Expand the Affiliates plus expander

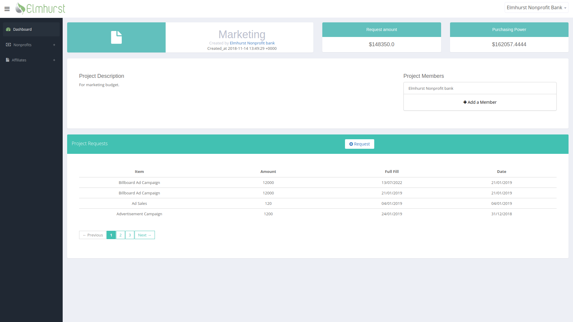(54, 60)
